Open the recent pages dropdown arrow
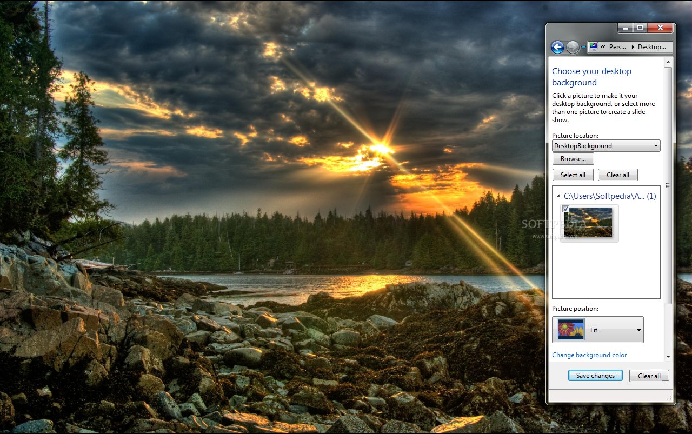This screenshot has width=692, height=434. (583, 48)
